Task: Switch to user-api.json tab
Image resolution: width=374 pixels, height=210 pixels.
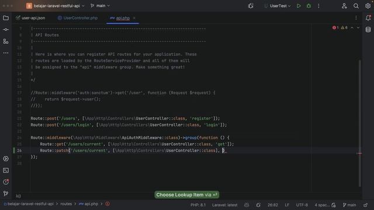Action: pos(30,18)
